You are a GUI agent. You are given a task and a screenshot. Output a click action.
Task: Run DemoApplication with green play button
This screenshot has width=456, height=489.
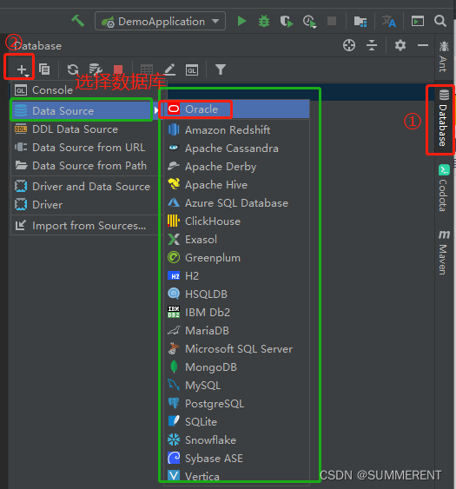click(241, 21)
